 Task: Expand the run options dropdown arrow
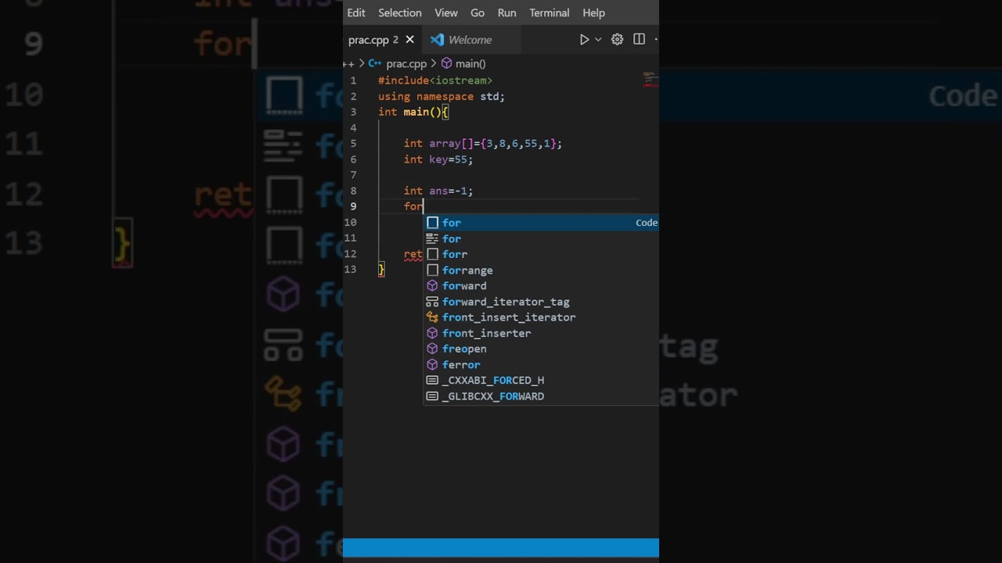pyautogui.click(x=598, y=39)
